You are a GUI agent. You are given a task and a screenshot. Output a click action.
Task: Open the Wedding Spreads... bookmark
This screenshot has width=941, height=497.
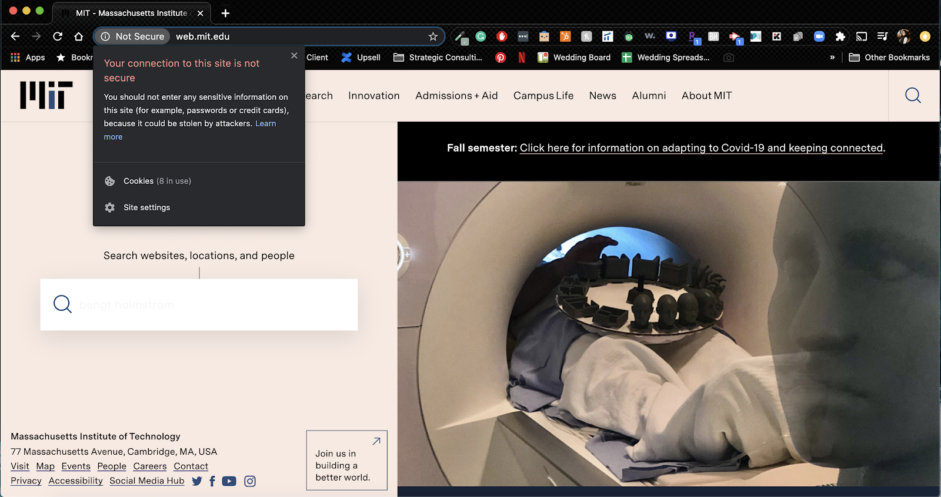click(666, 58)
